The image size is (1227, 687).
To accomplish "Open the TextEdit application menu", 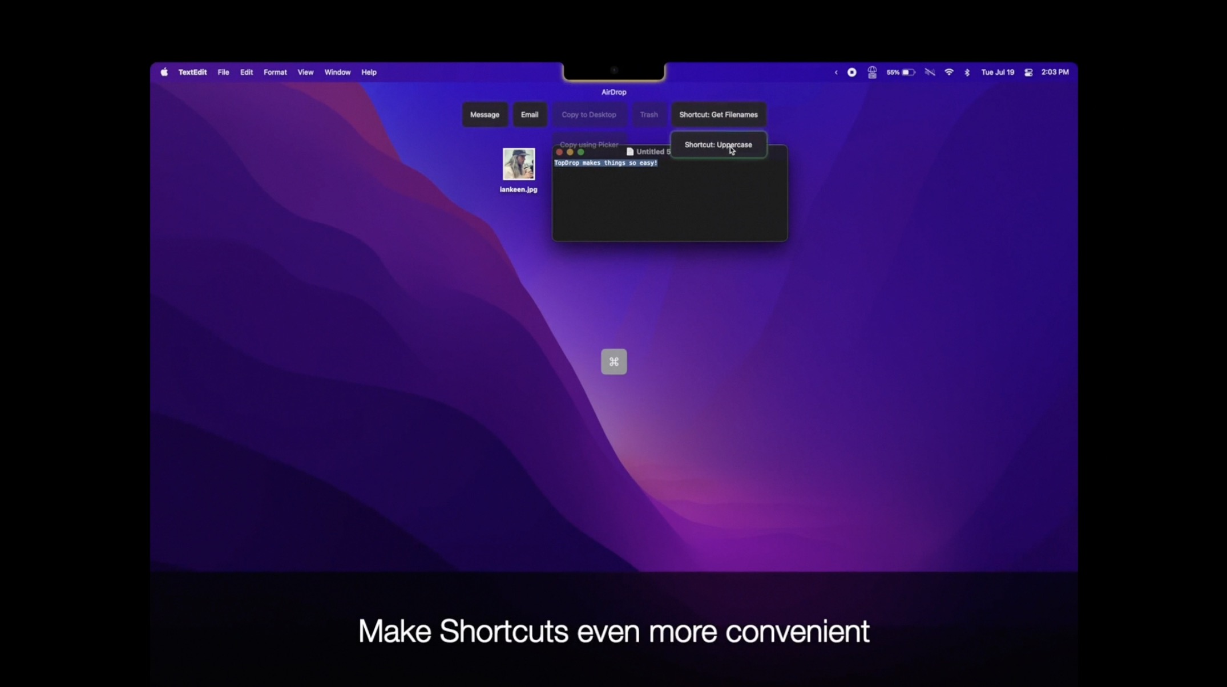I will coord(192,72).
